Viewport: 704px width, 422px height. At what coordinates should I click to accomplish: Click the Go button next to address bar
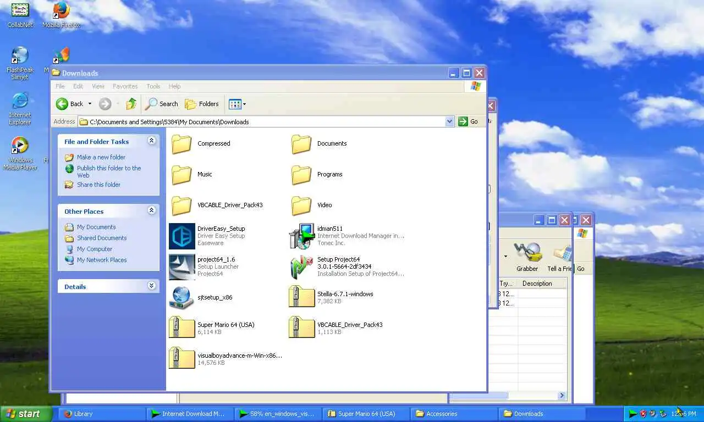pyautogui.click(x=469, y=121)
